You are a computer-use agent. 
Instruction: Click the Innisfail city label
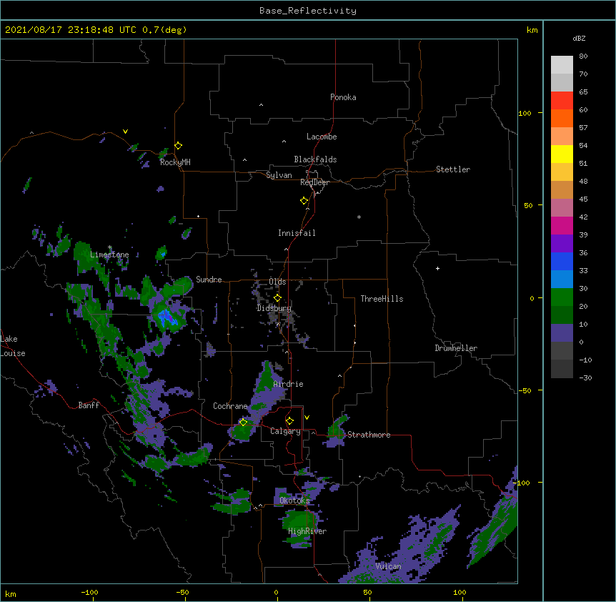(x=297, y=233)
